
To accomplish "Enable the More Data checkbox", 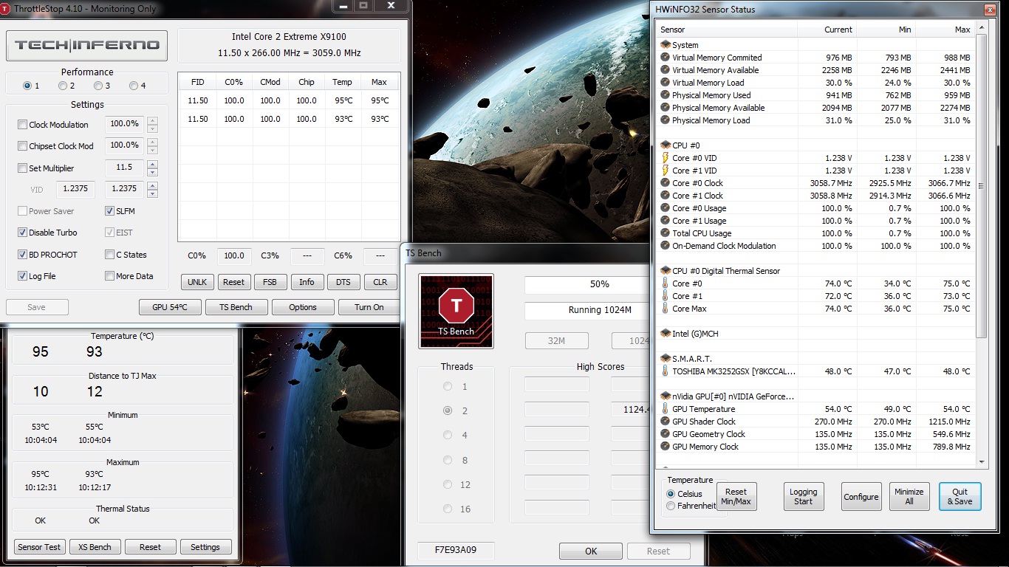I will [109, 276].
